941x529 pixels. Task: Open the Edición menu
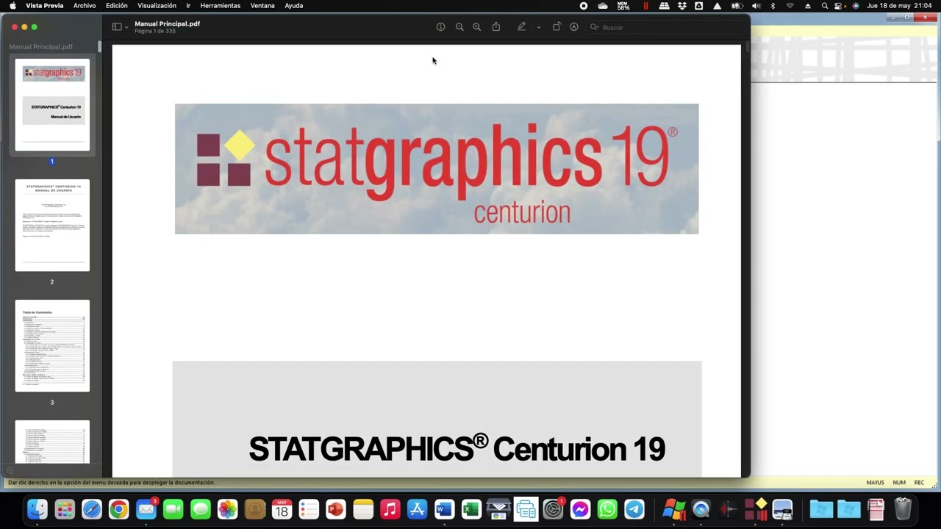(117, 6)
